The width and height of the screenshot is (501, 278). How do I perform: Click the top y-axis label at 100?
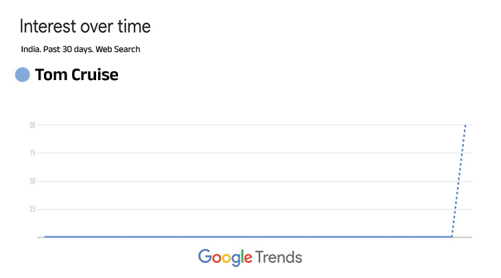coord(32,125)
